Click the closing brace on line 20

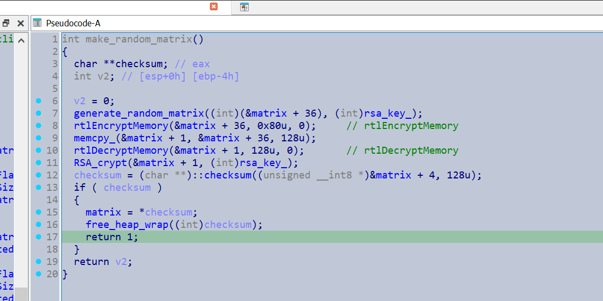[65, 274]
